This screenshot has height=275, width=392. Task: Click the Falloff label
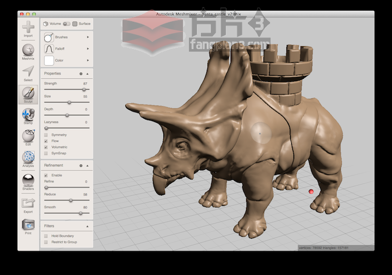click(60, 49)
